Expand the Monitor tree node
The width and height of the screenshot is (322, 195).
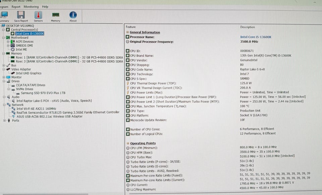(4, 77)
